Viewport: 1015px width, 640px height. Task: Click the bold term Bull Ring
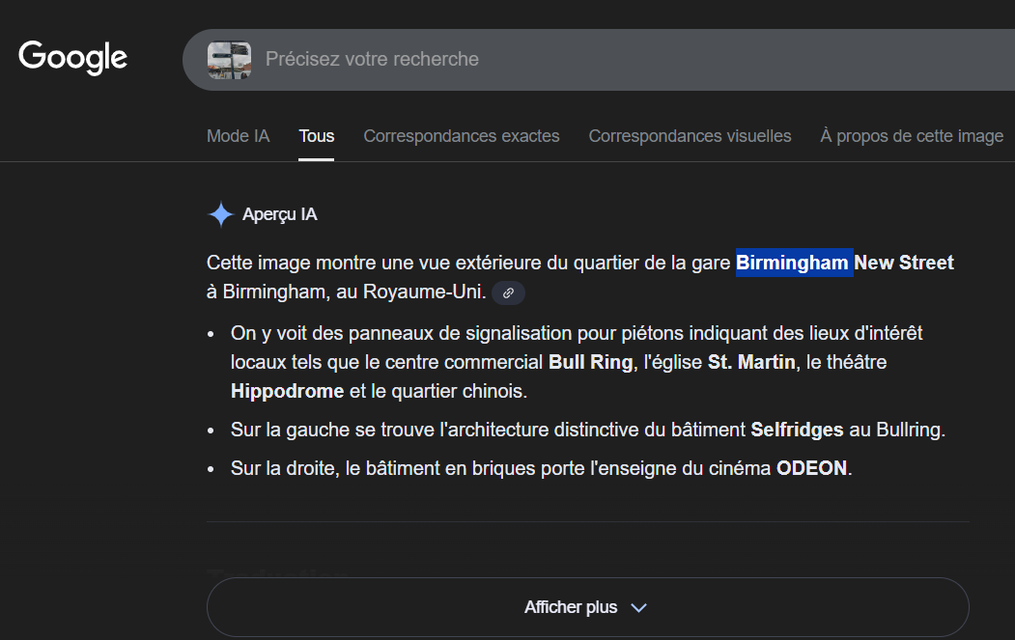590,362
